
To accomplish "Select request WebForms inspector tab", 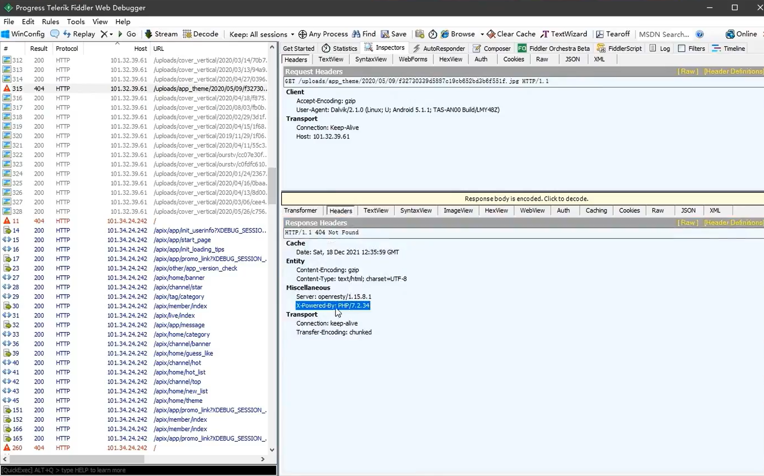I will tap(413, 59).
